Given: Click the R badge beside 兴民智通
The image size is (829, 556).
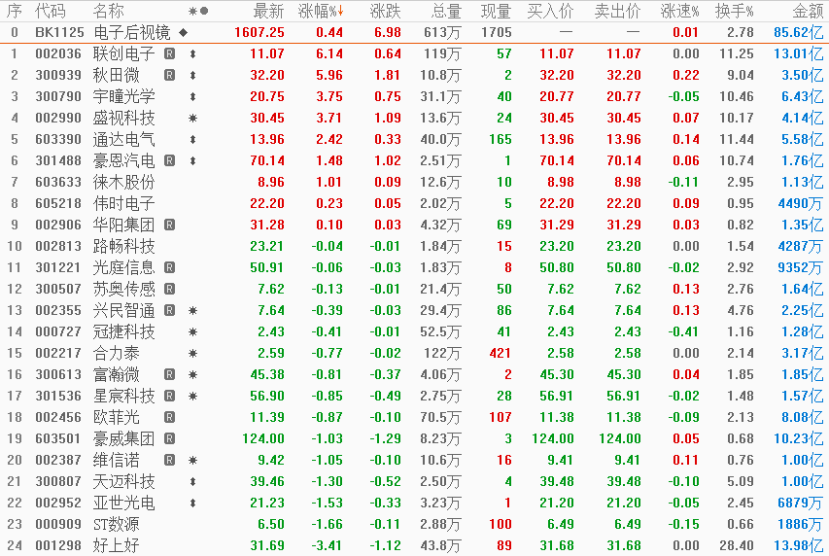Looking at the screenshot, I should 169,310.
